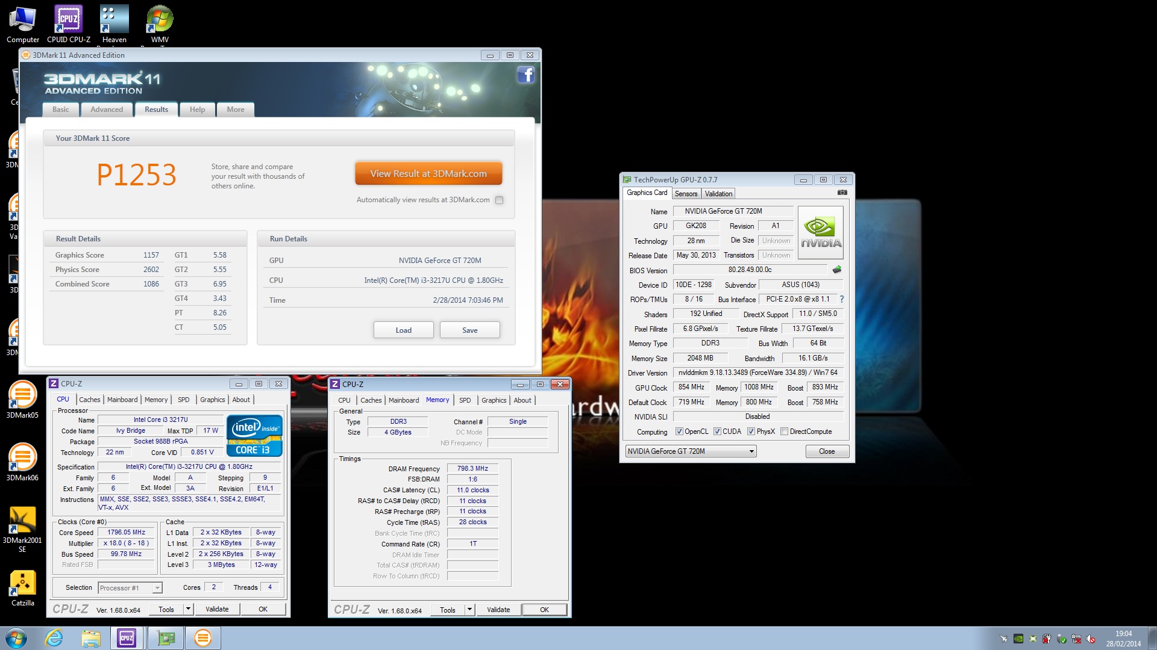Click the taskbar clock showing 19:04
This screenshot has height=650, width=1157.
(1123, 639)
